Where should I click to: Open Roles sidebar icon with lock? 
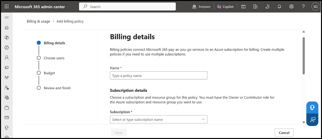pos(7,88)
